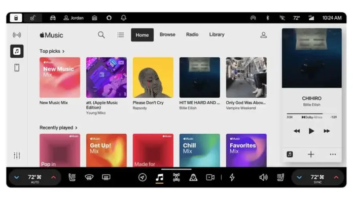The width and height of the screenshot is (353, 198).
Task: Tap driver 72° AUTO climate control
Action: click(x=34, y=178)
